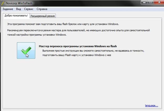This screenshot has width=164, height=111.
Task: Open the Задание menu
Action: [x=8, y=9]
